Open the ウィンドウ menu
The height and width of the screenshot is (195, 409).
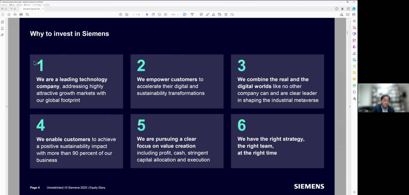37,5
